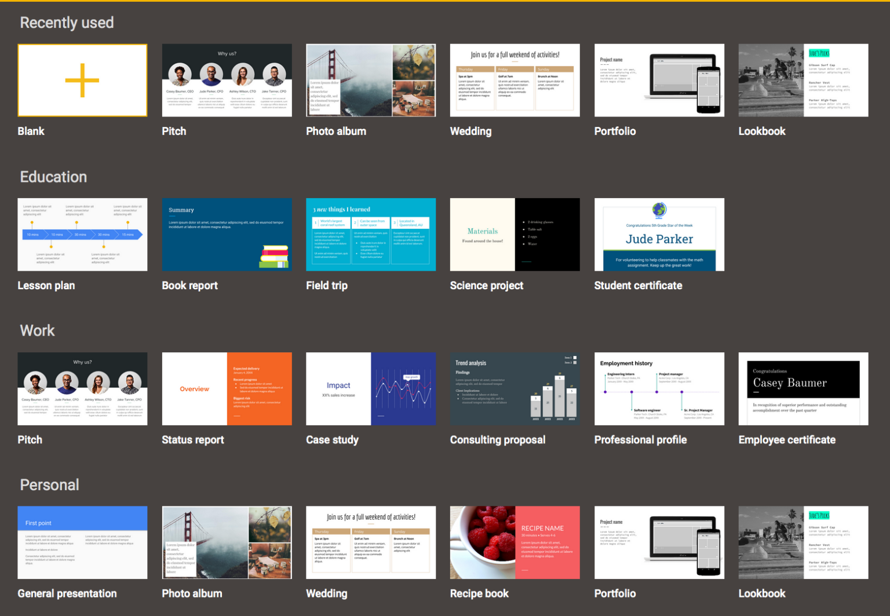This screenshot has height=616, width=890.
Task: Choose the Employee certificate template
Action: pyautogui.click(x=803, y=388)
